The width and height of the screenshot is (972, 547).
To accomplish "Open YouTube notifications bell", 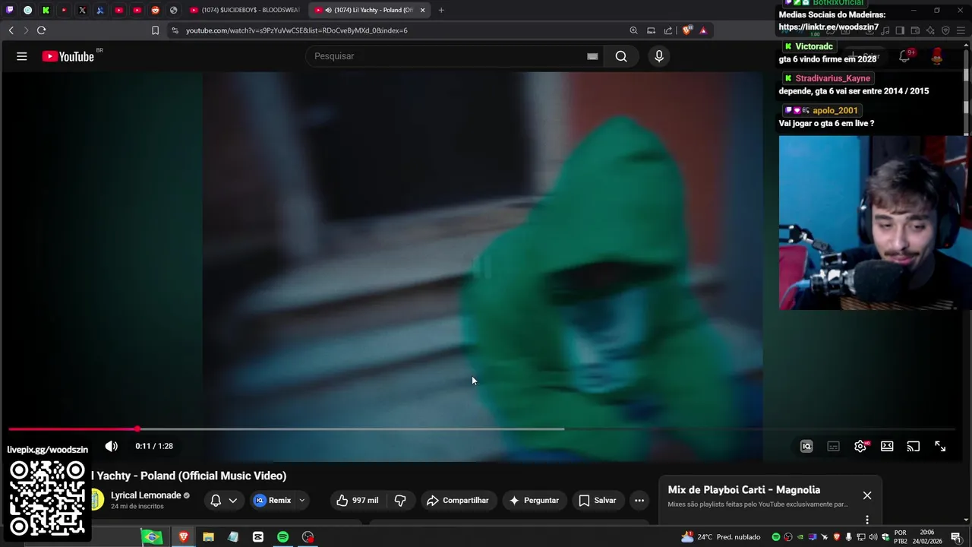I will tap(904, 56).
